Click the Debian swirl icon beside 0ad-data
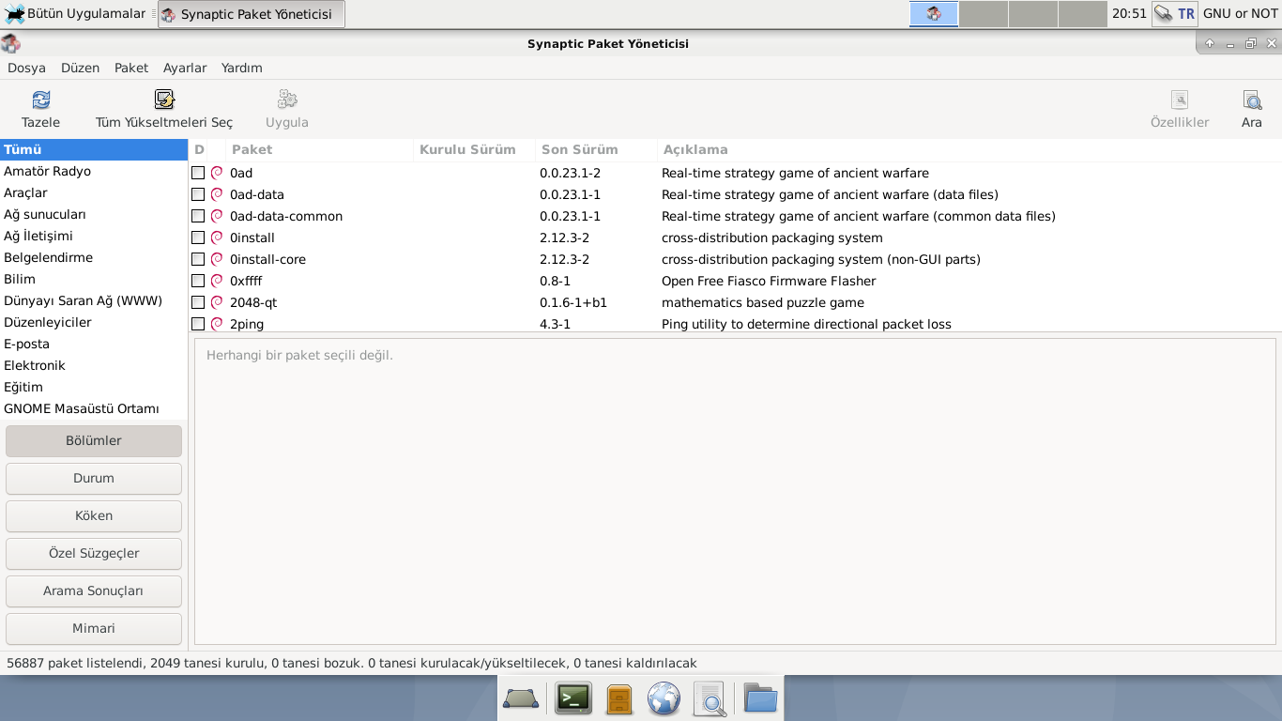 coord(217,194)
